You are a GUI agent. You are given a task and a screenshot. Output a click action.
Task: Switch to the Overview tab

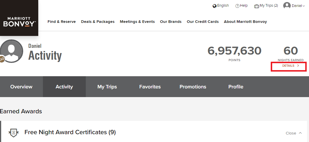coord(21,87)
